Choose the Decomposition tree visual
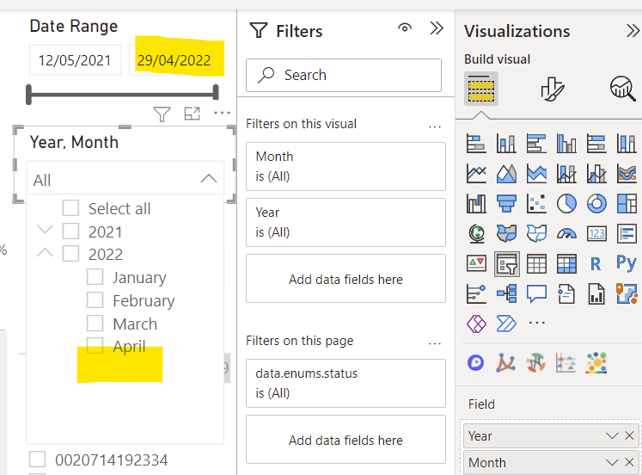642x475 pixels. 506,293
